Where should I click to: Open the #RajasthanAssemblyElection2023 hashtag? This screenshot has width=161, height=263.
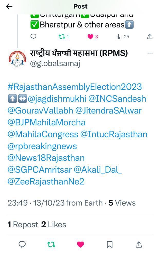tap(74, 87)
